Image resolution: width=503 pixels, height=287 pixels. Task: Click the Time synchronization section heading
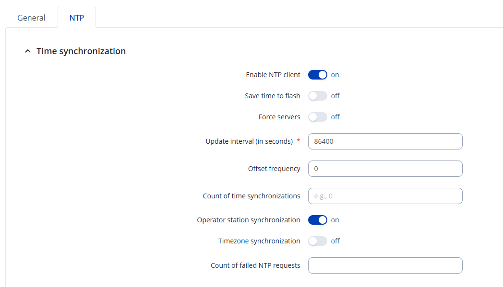click(81, 51)
